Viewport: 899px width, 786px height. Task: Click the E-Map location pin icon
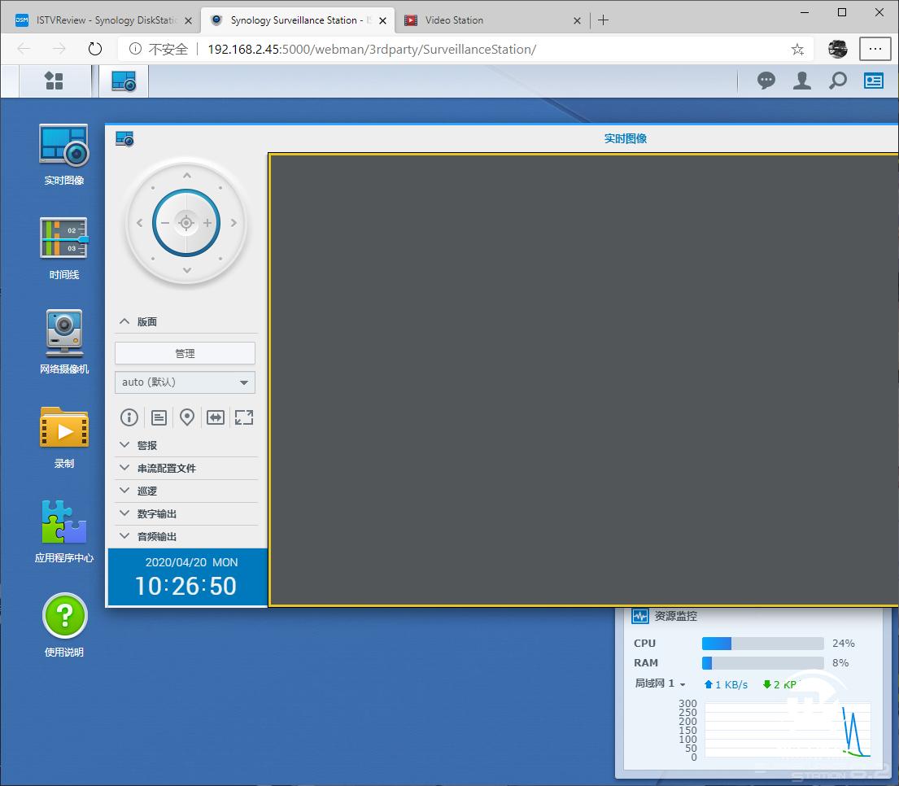[187, 417]
